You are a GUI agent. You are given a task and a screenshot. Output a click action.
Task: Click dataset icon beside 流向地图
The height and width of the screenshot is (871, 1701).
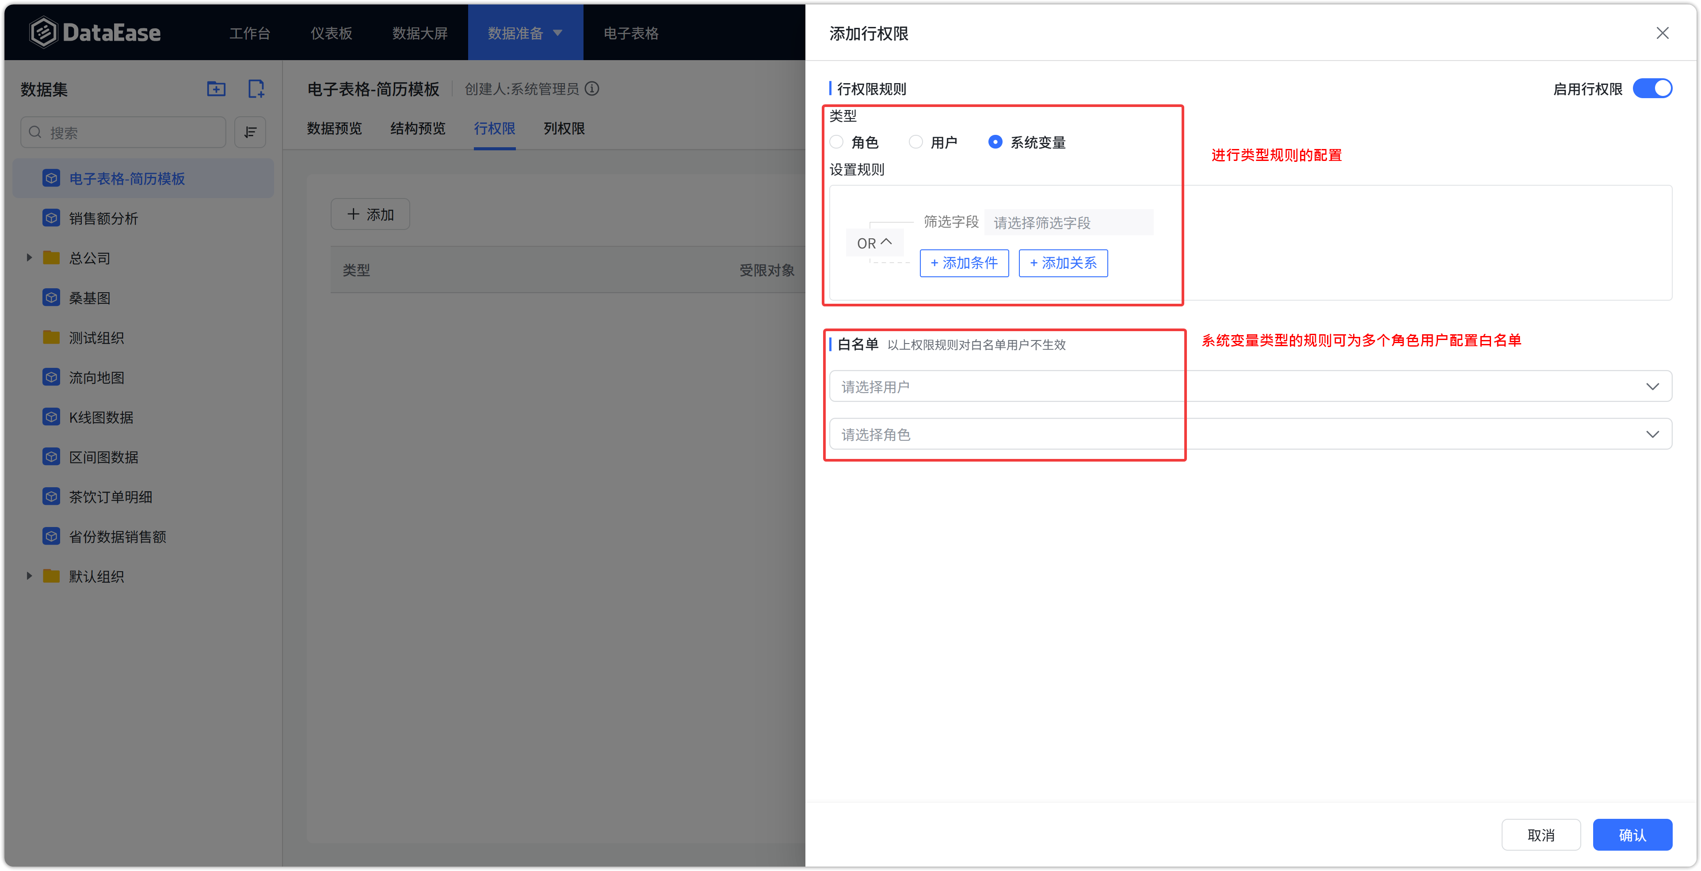click(52, 377)
